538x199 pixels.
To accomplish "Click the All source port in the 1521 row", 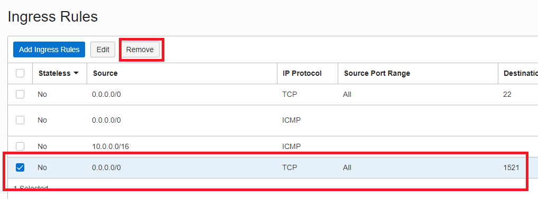I will [x=347, y=167].
